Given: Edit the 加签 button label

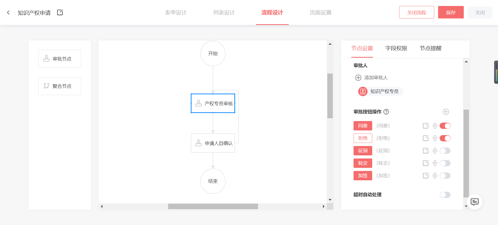Looking at the screenshot, I should [x=426, y=176].
